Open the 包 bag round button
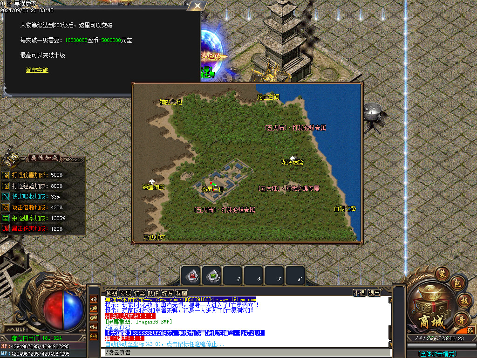 pos(457,284)
